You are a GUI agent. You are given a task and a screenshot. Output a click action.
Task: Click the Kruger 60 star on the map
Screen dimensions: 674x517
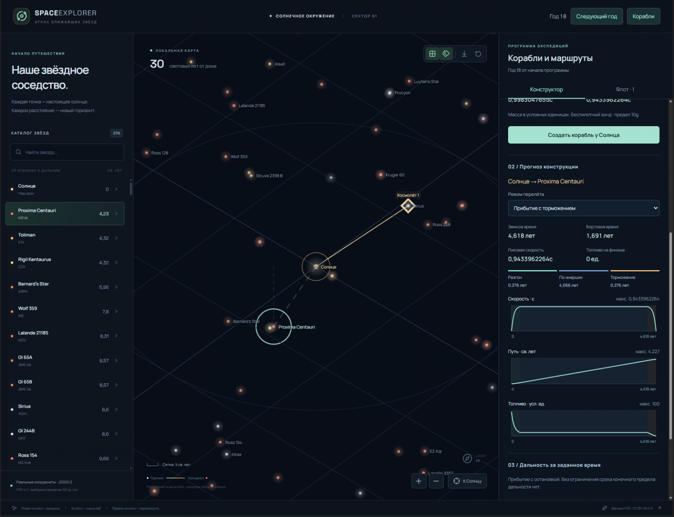(x=381, y=175)
